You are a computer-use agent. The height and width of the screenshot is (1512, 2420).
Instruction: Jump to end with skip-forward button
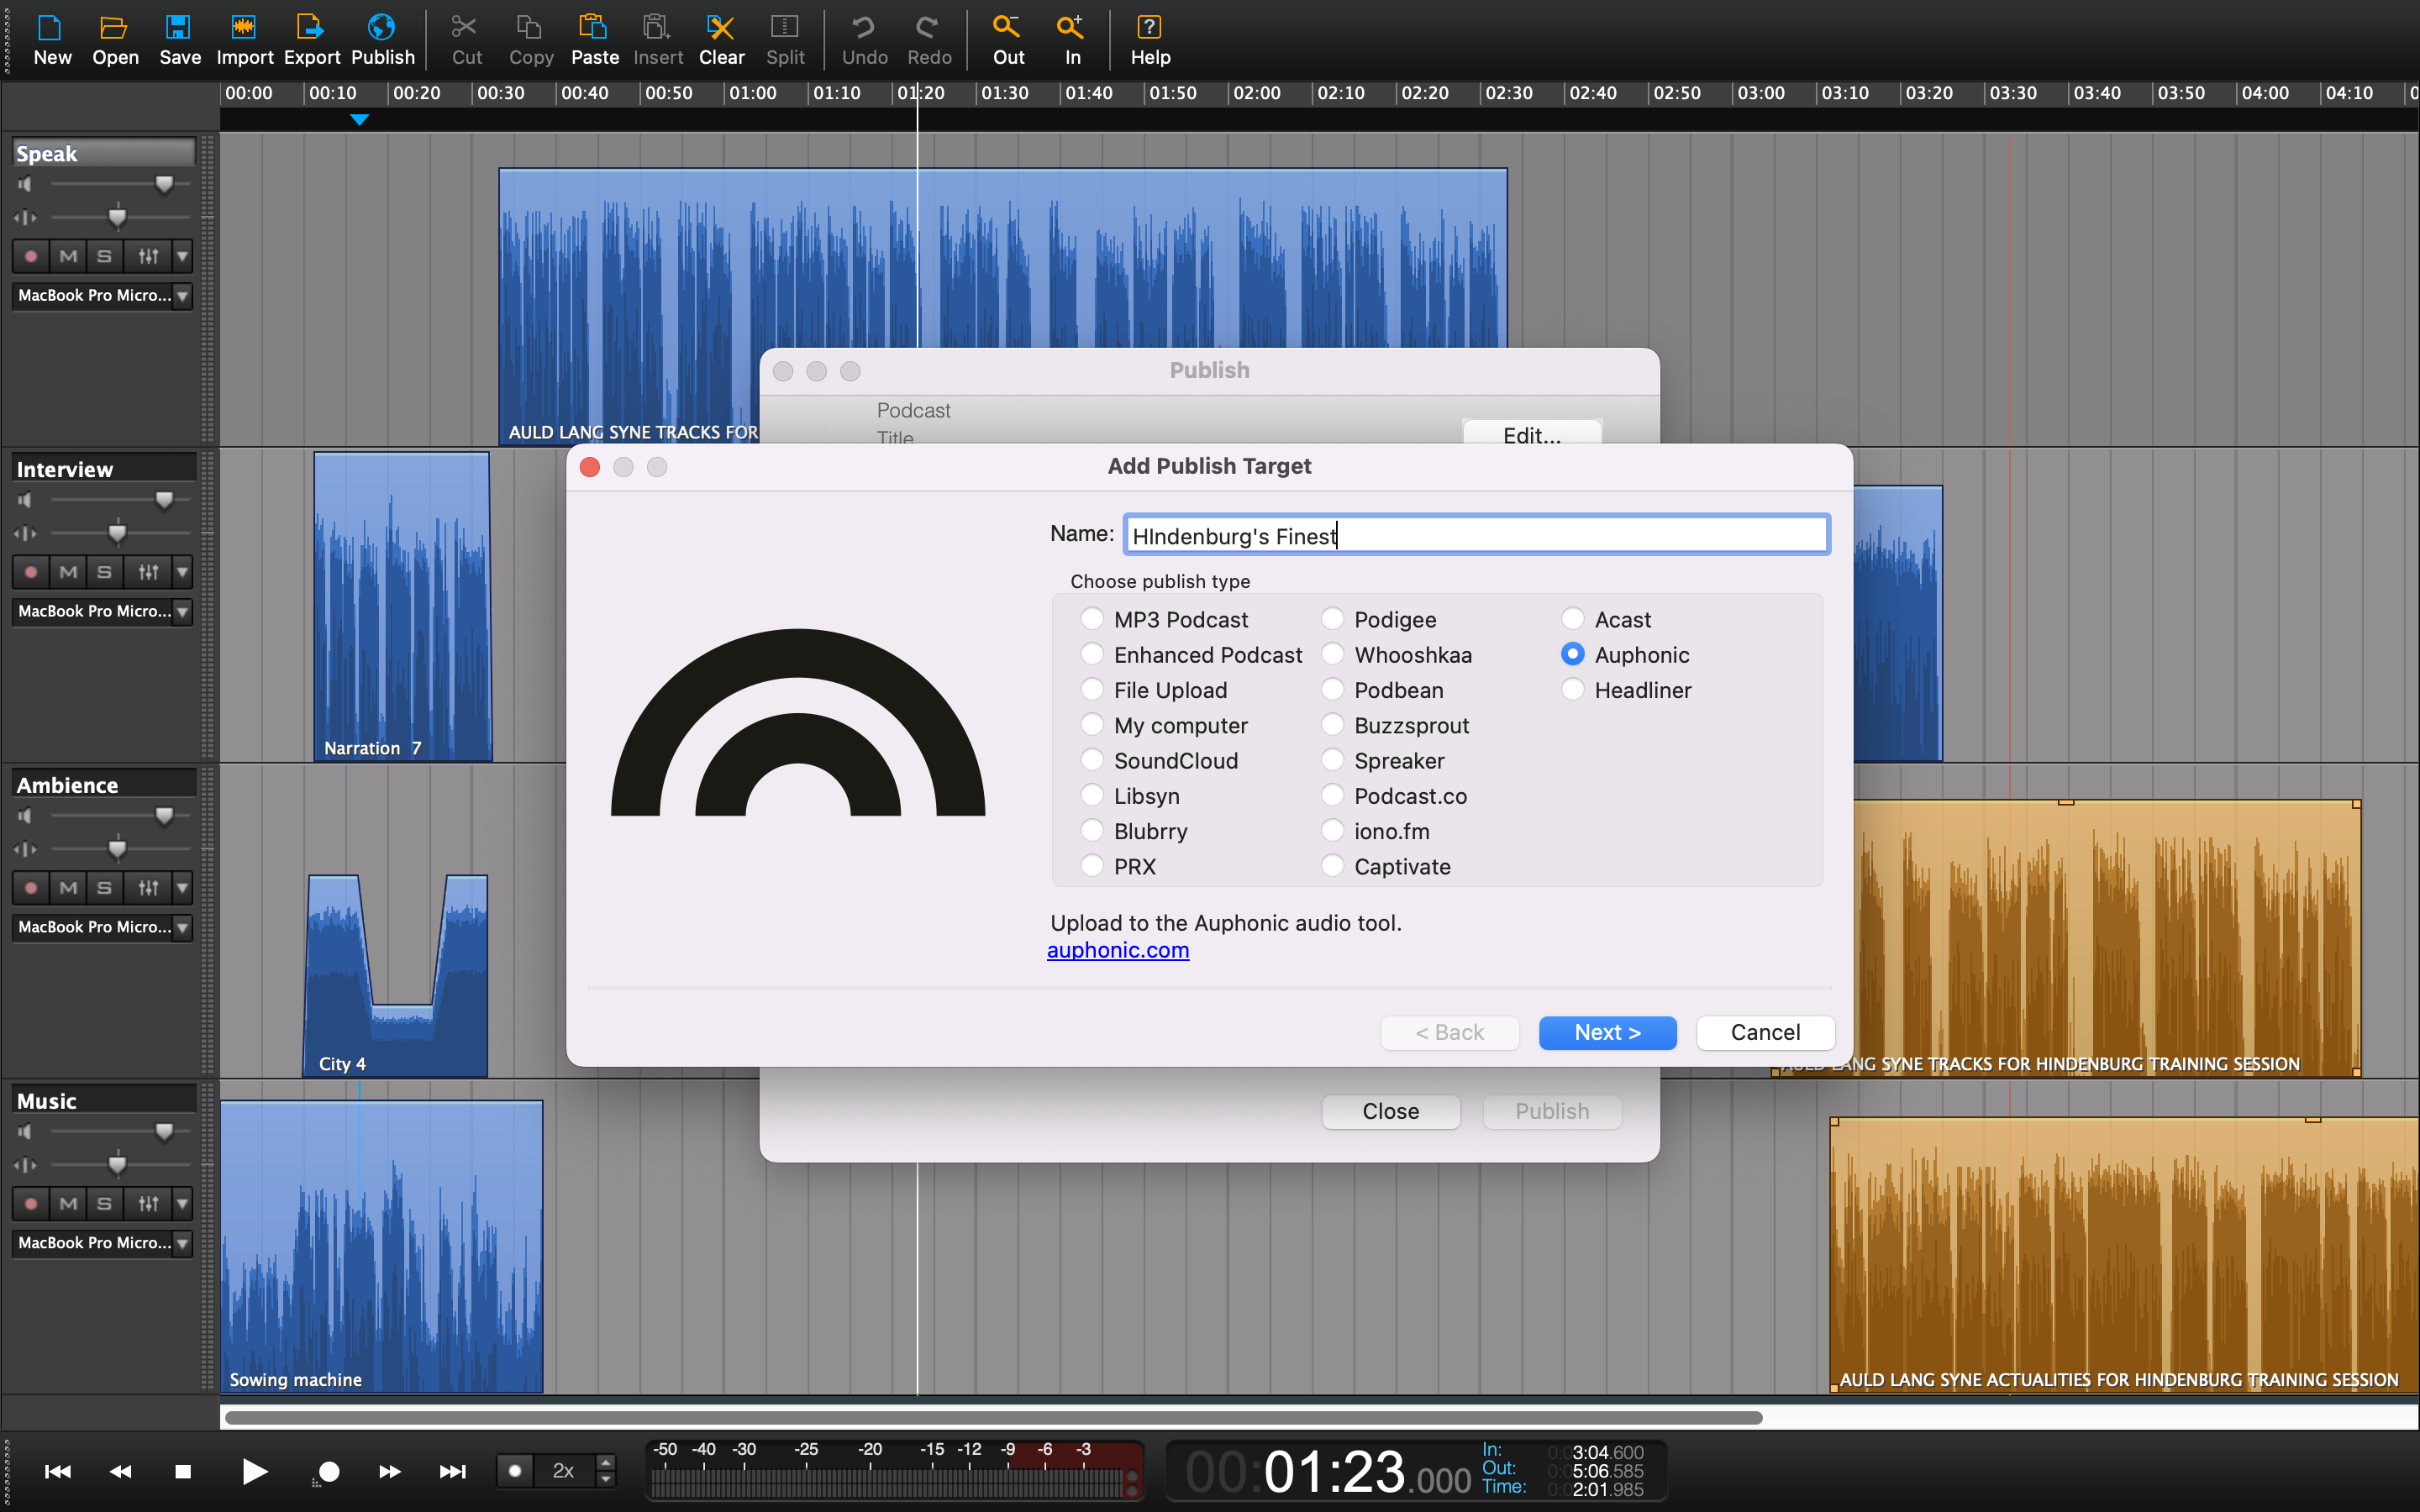pos(452,1471)
